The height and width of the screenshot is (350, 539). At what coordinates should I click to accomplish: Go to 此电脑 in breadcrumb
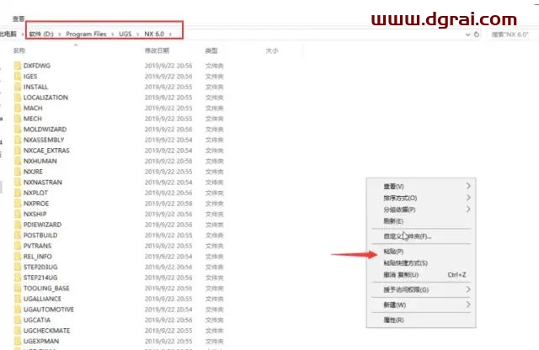(x=8, y=34)
